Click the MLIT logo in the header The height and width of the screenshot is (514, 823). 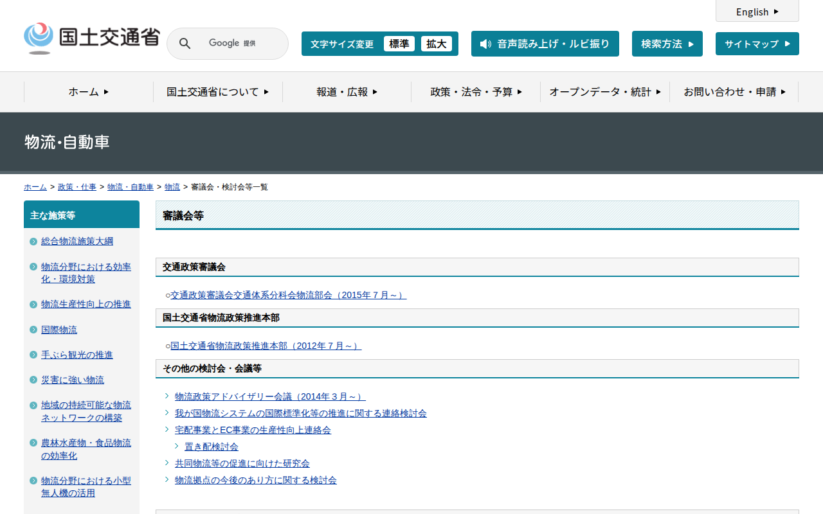click(91, 39)
